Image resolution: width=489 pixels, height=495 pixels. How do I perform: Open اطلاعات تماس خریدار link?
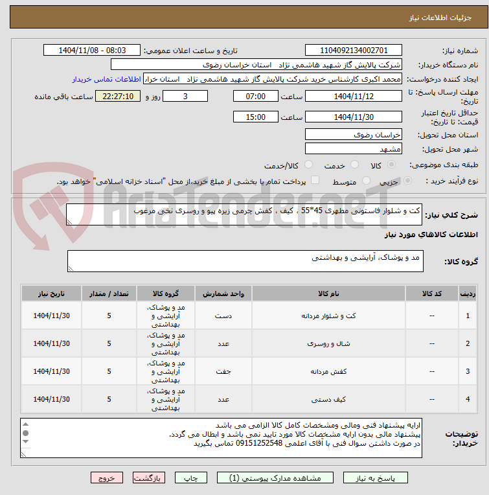106,79
